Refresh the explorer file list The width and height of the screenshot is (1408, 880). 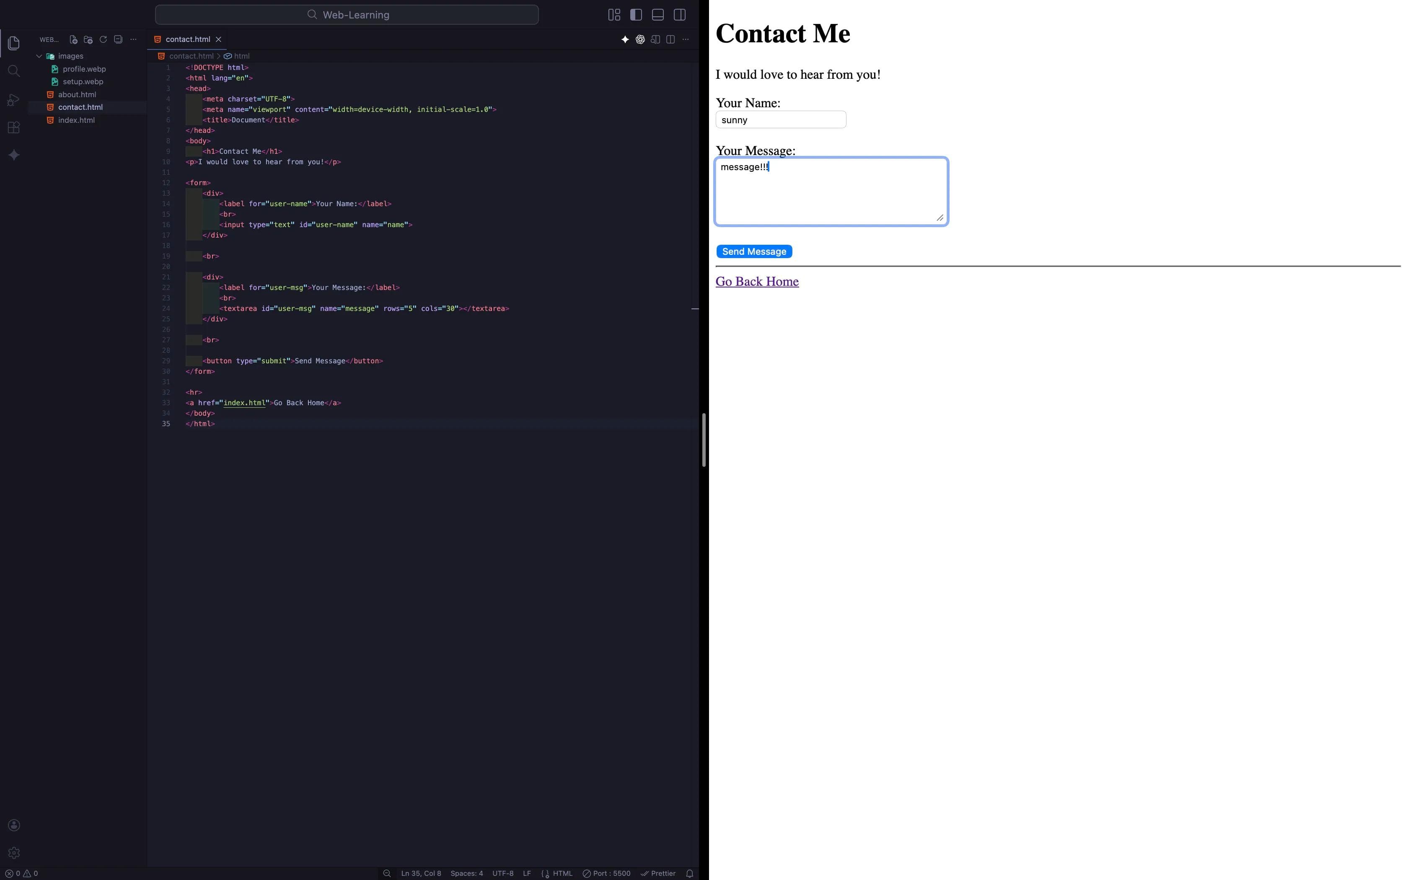(103, 39)
